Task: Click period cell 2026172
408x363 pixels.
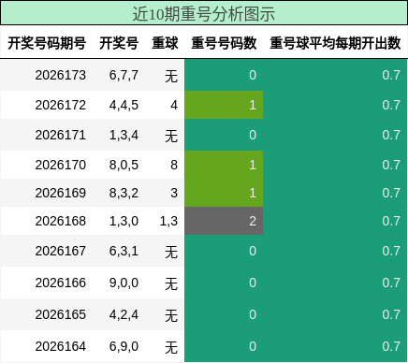Action: point(61,105)
